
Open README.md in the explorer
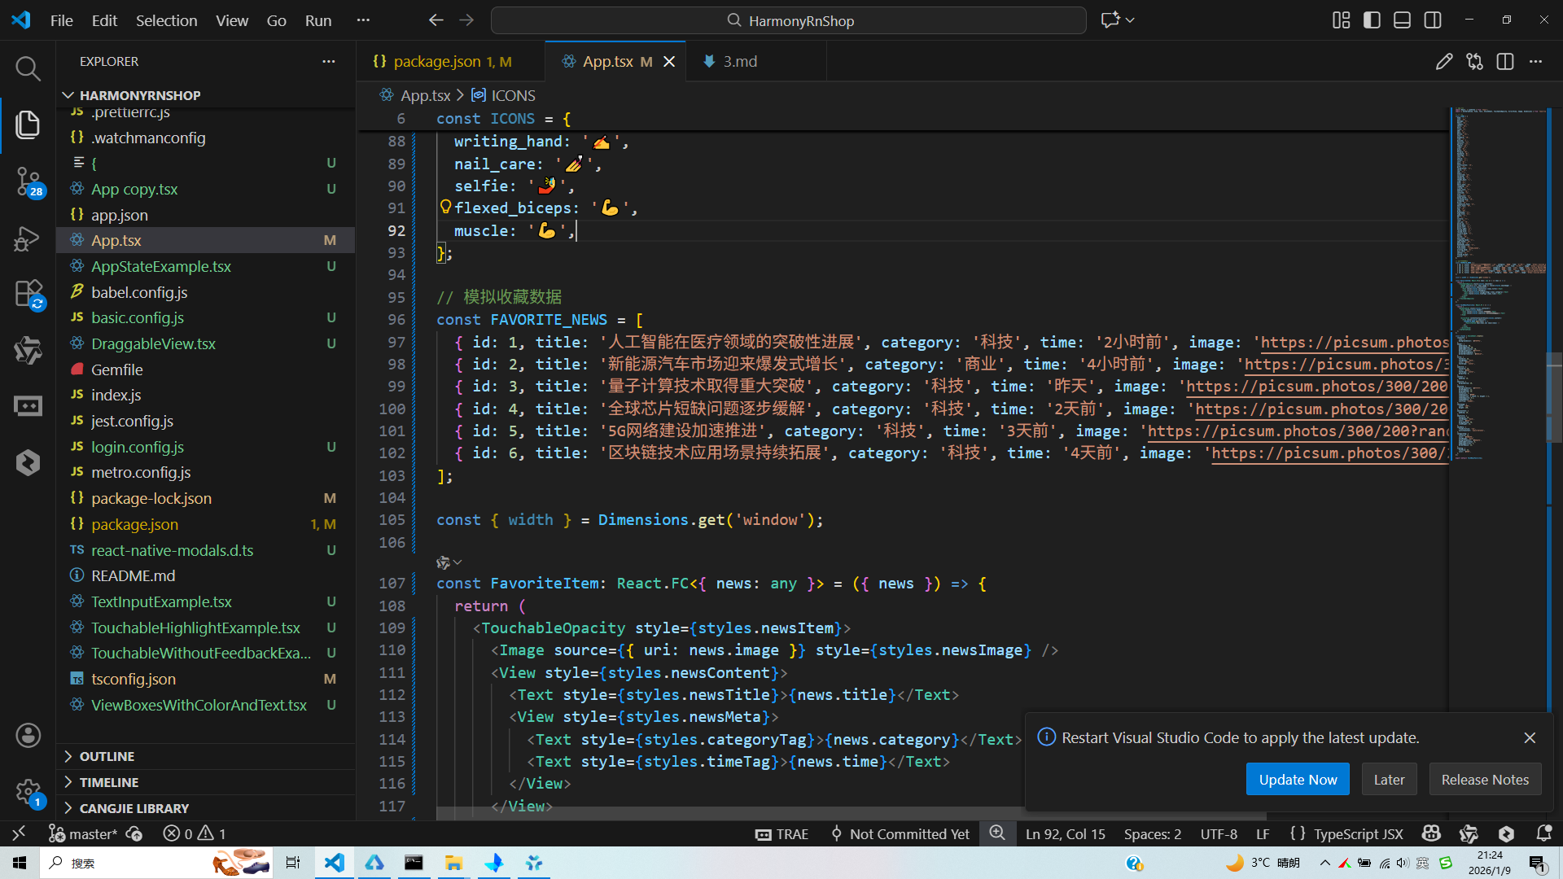pos(205,575)
